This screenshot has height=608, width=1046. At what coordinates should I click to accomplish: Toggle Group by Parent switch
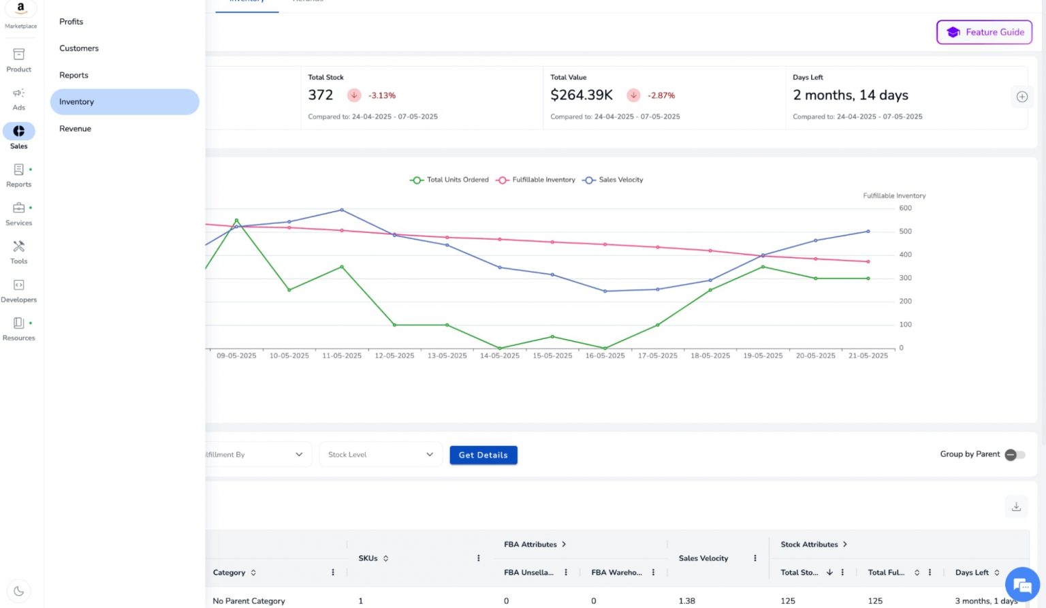1013,454
